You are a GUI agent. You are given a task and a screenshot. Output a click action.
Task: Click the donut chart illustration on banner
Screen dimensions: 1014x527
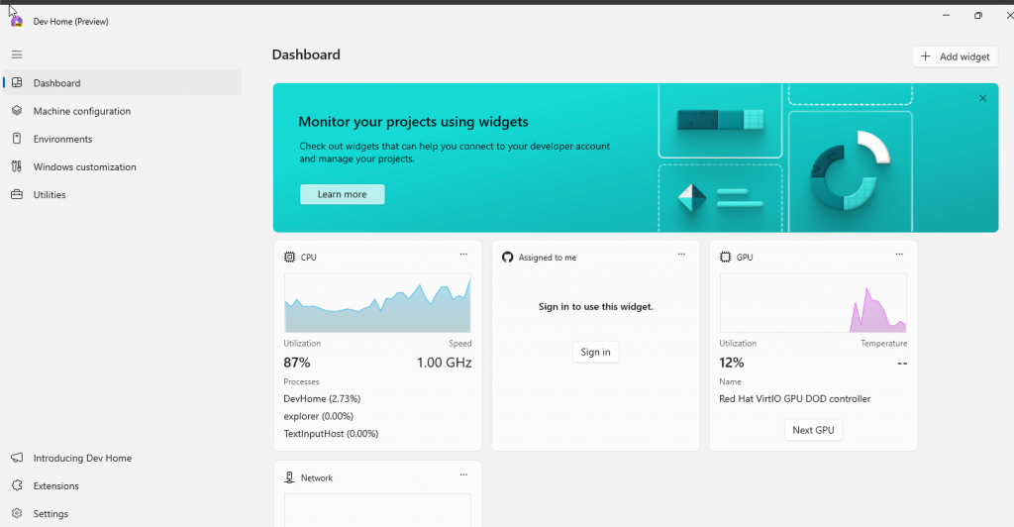[x=850, y=171]
